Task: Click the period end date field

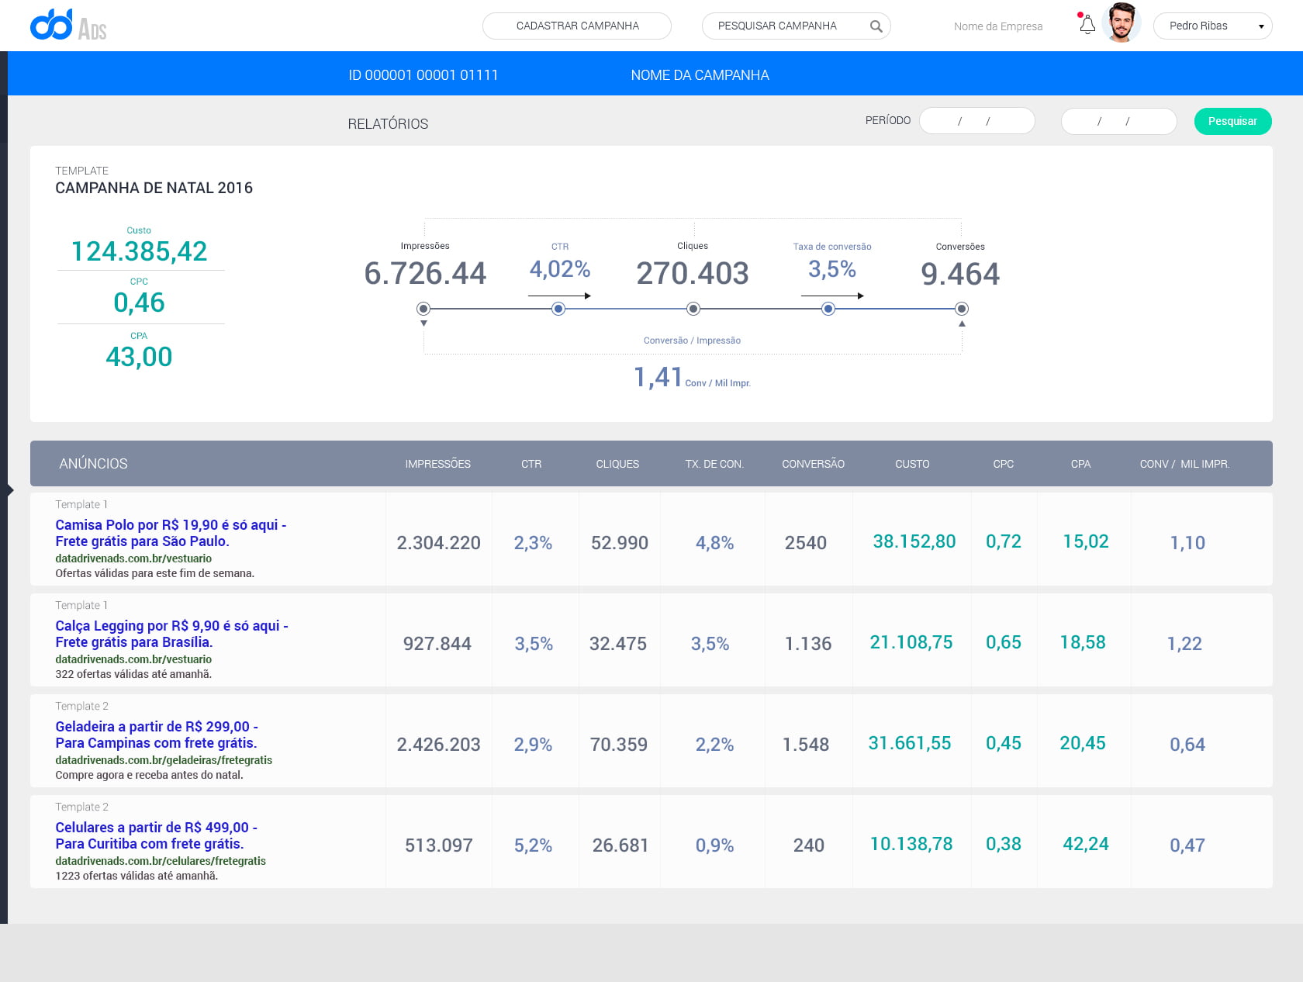Action: 1118,121
